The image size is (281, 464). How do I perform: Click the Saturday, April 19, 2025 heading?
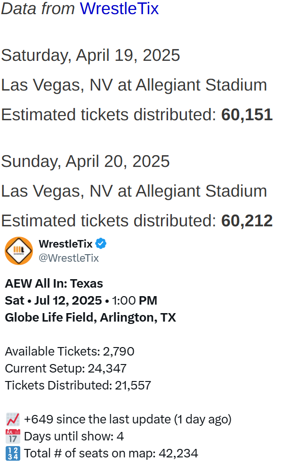point(90,55)
